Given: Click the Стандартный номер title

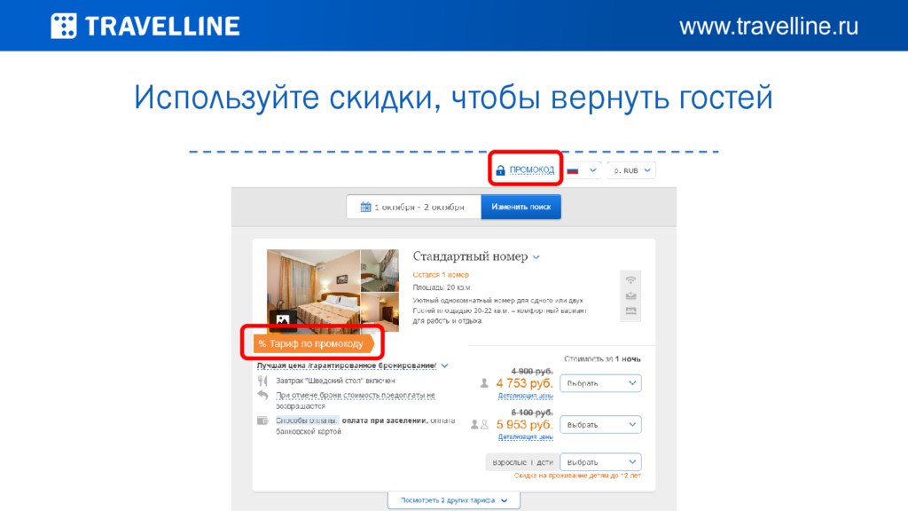Looking at the screenshot, I should pyautogui.click(x=470, y=256).
